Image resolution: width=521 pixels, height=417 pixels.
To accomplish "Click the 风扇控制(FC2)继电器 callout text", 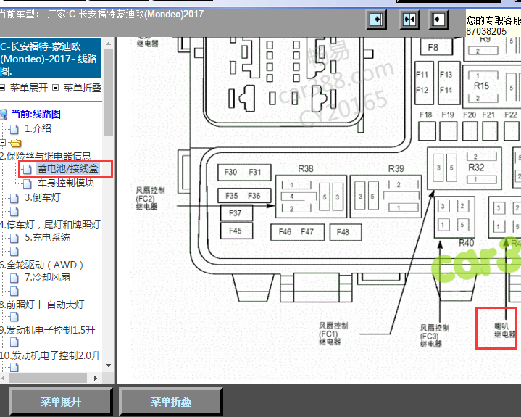I will 150,199.
